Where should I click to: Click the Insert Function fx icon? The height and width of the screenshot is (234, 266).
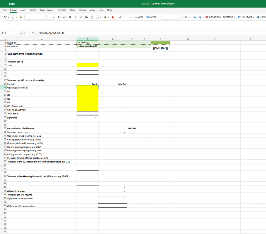(33, 33)
